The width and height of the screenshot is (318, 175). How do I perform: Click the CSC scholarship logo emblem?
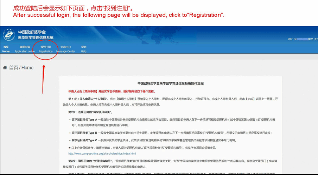[9, 35]
